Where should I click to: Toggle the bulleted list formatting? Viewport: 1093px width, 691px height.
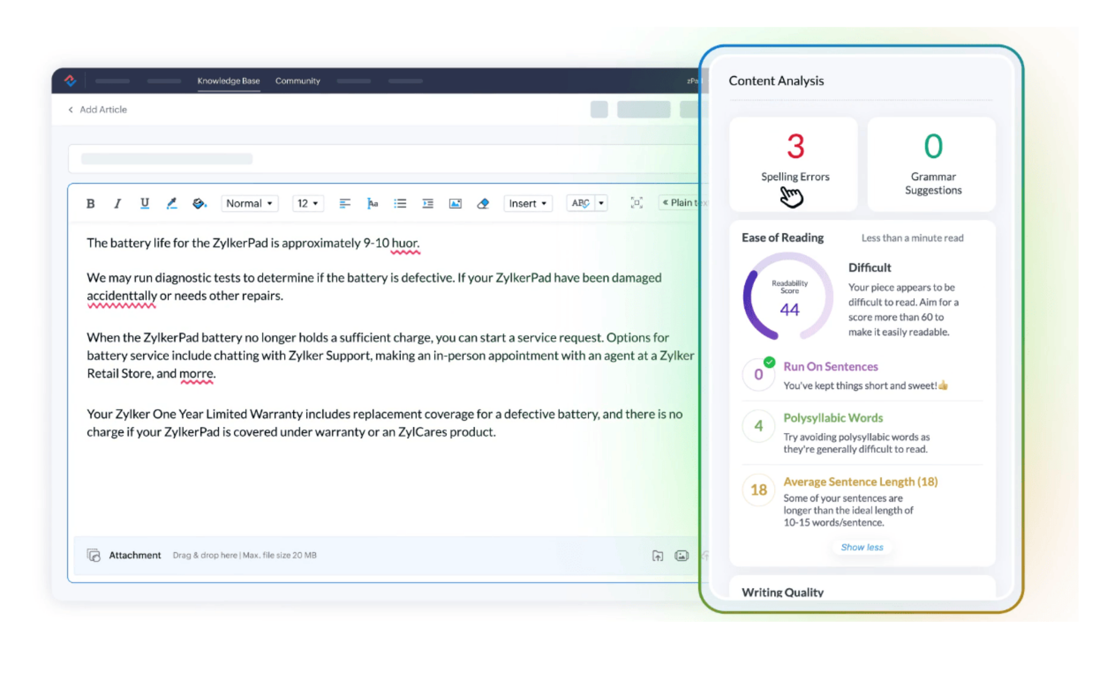(x=400, y=203)
